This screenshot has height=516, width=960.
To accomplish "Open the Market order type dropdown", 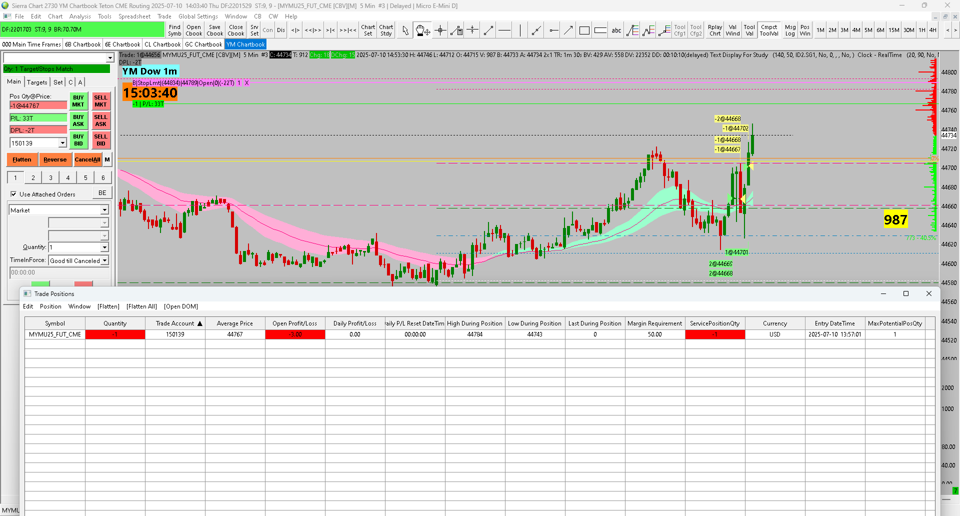I will [x=104, y=210].
